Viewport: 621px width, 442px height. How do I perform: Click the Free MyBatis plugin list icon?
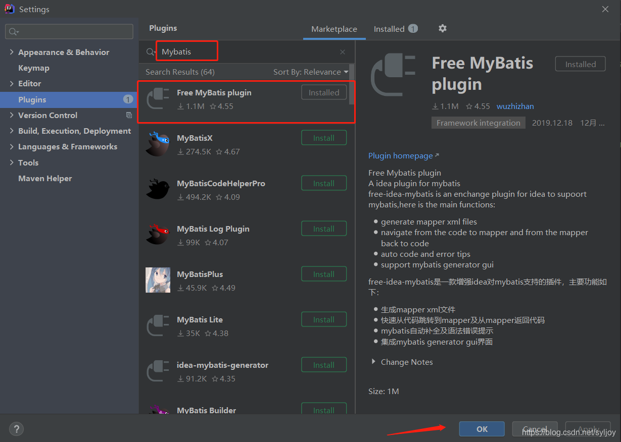158,98
